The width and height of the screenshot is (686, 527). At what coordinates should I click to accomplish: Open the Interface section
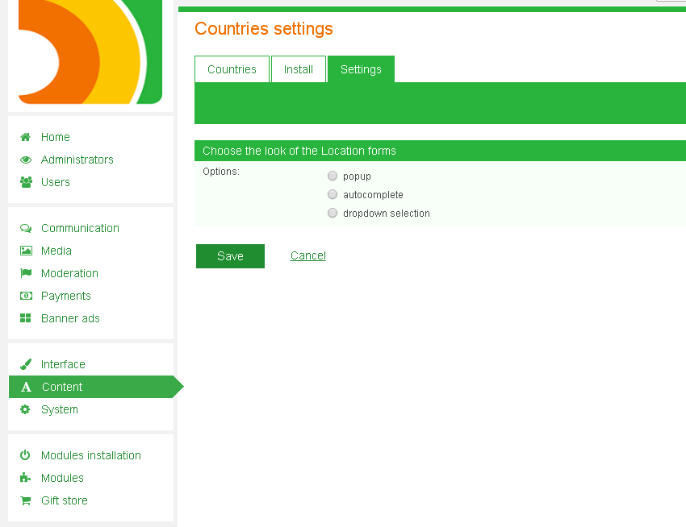(x=63, y=364)
